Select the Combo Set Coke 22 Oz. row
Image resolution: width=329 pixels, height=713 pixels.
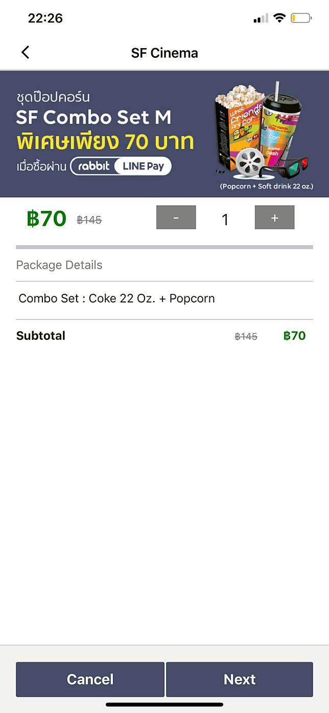click(x=116, y=298)
